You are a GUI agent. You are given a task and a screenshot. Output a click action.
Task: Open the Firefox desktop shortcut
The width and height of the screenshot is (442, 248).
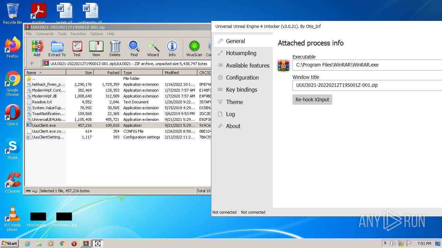[x=12, y=48]
